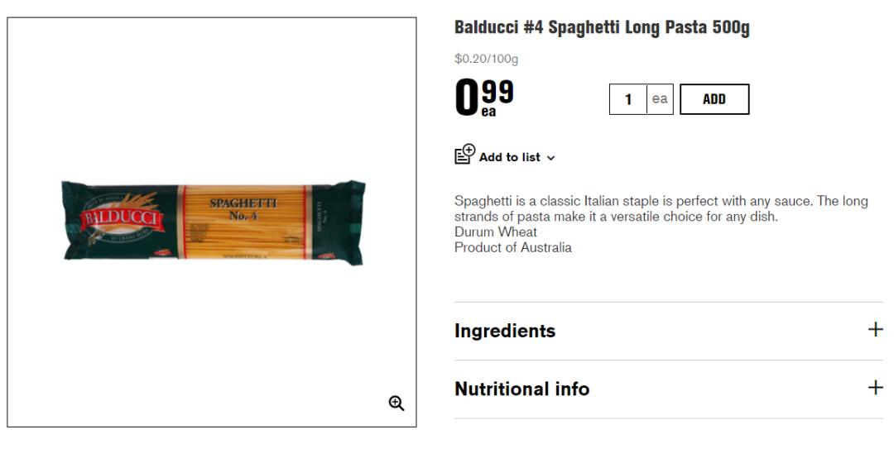Click the 'Durum Wheat' text line
This screenshot has height=449, width=894.
click(495, 232)
